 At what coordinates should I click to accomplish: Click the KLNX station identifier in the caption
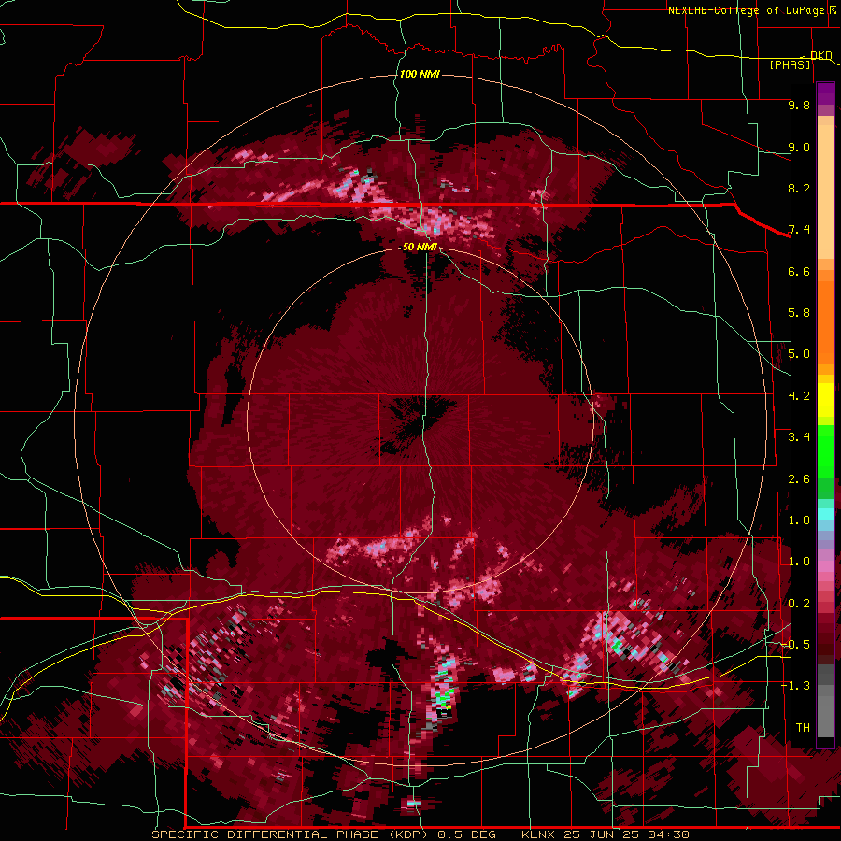tap(540, 834)
